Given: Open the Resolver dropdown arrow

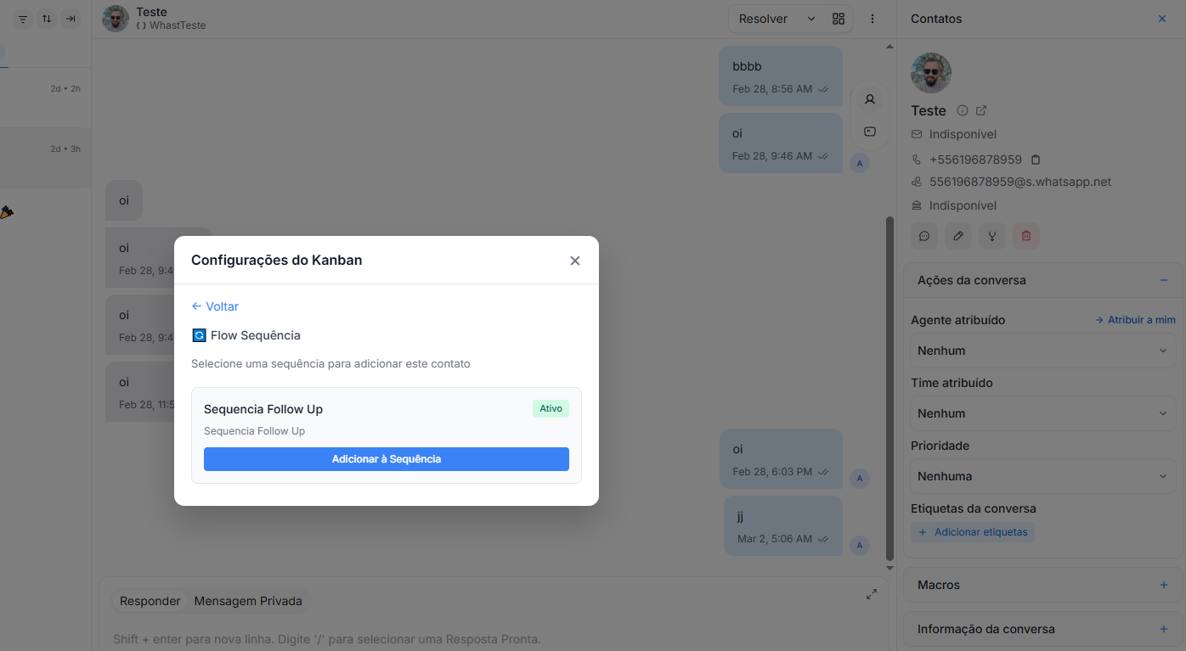Looking at the screenshot, I should (810, 18).
